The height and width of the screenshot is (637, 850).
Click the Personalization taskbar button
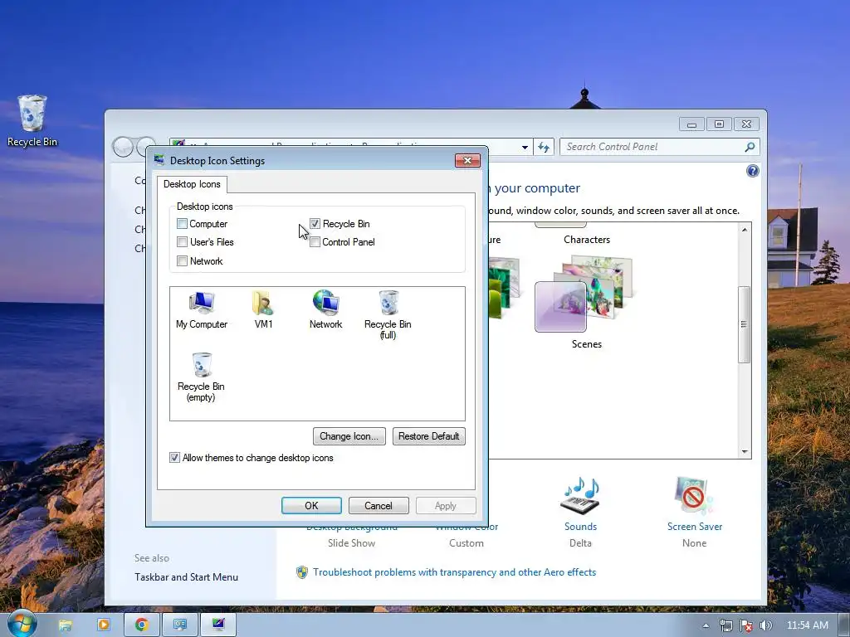point(218,625)
